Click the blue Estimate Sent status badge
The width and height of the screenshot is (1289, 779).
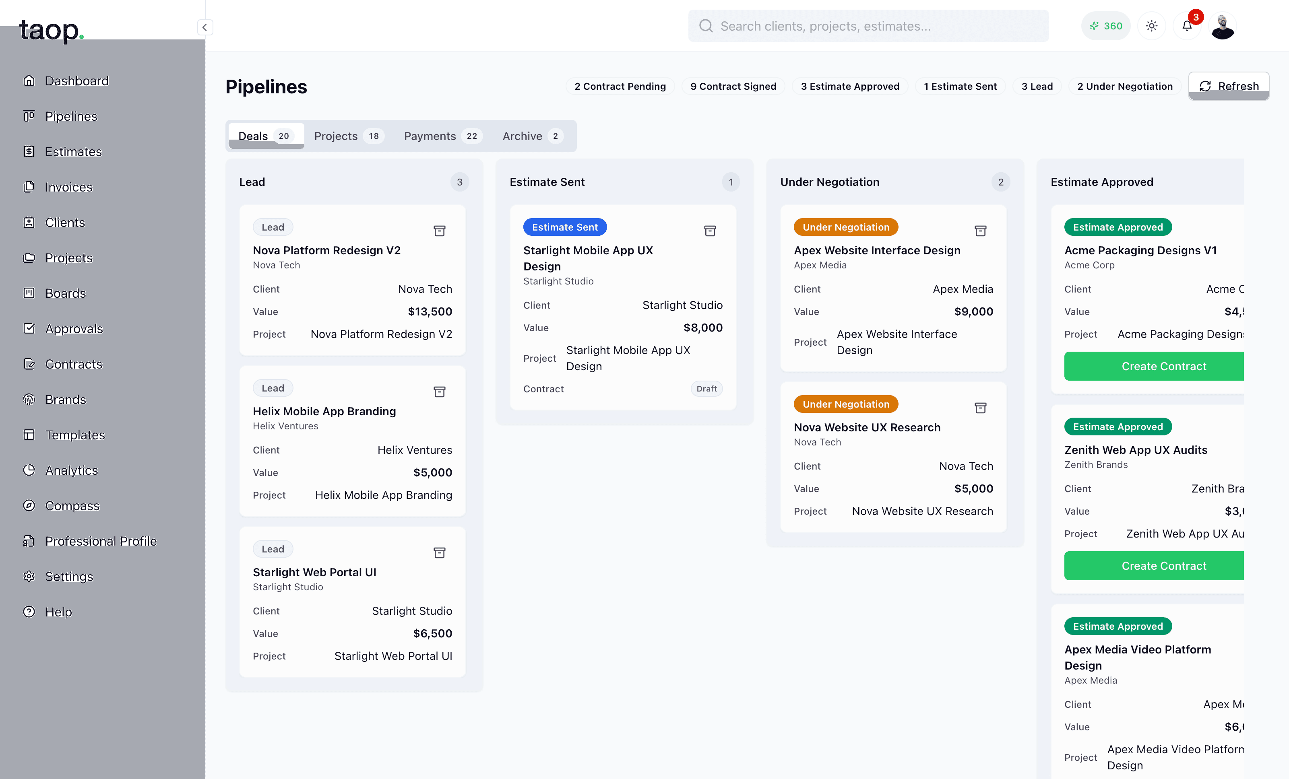564,227
